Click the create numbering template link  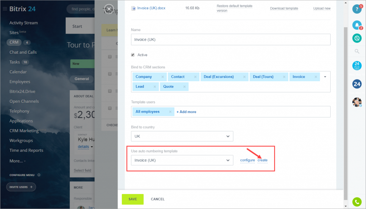(262, 160)
